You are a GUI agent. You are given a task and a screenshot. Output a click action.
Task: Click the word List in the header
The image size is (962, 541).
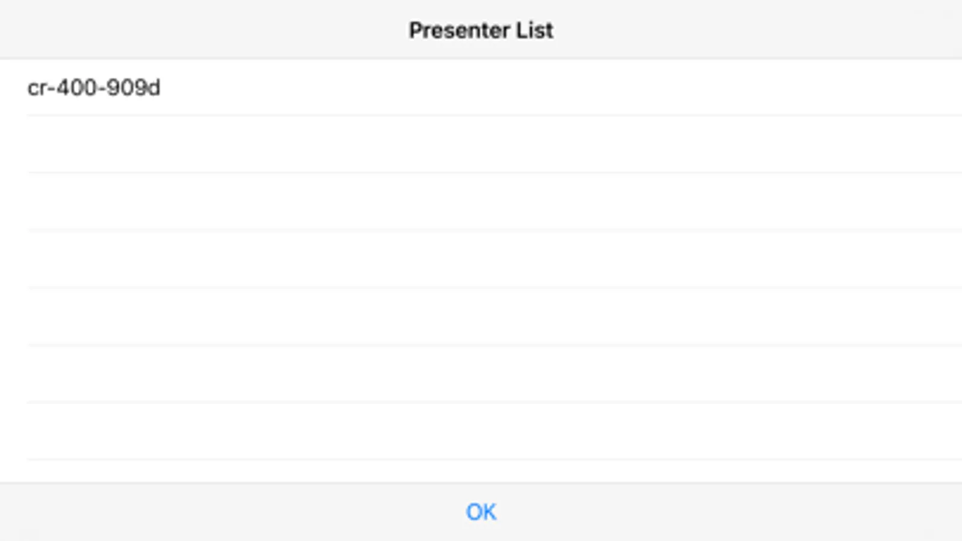coord(534,30)
